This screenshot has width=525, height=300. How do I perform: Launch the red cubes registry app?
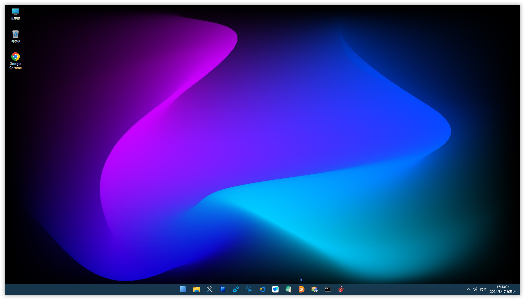pyautogui.click(x=341, y=289)
